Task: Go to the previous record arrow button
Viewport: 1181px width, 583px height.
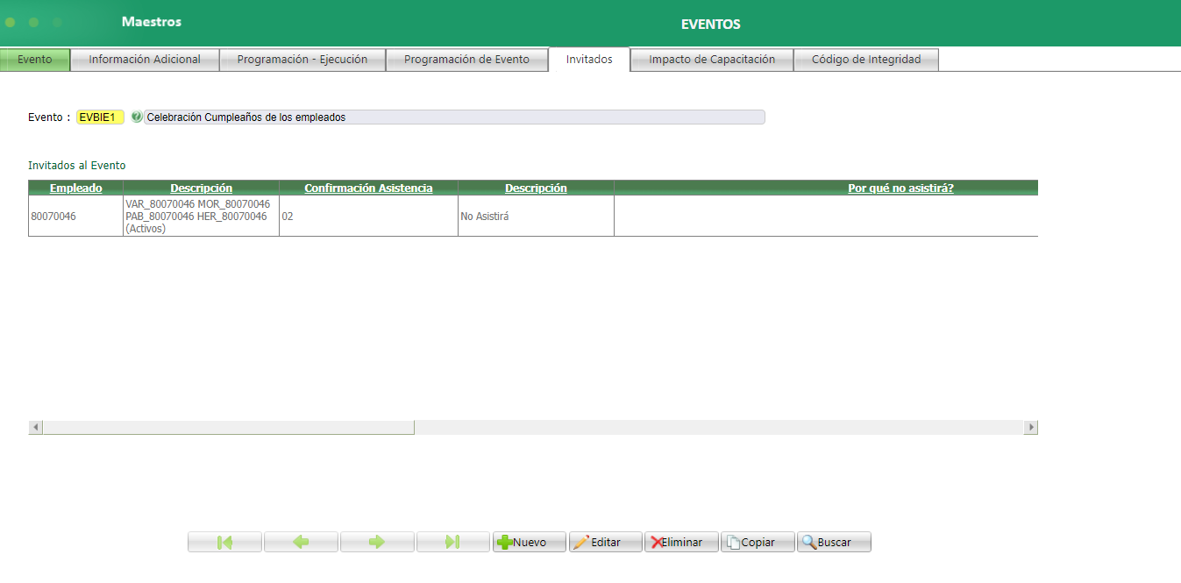Action: pos(301,542)
